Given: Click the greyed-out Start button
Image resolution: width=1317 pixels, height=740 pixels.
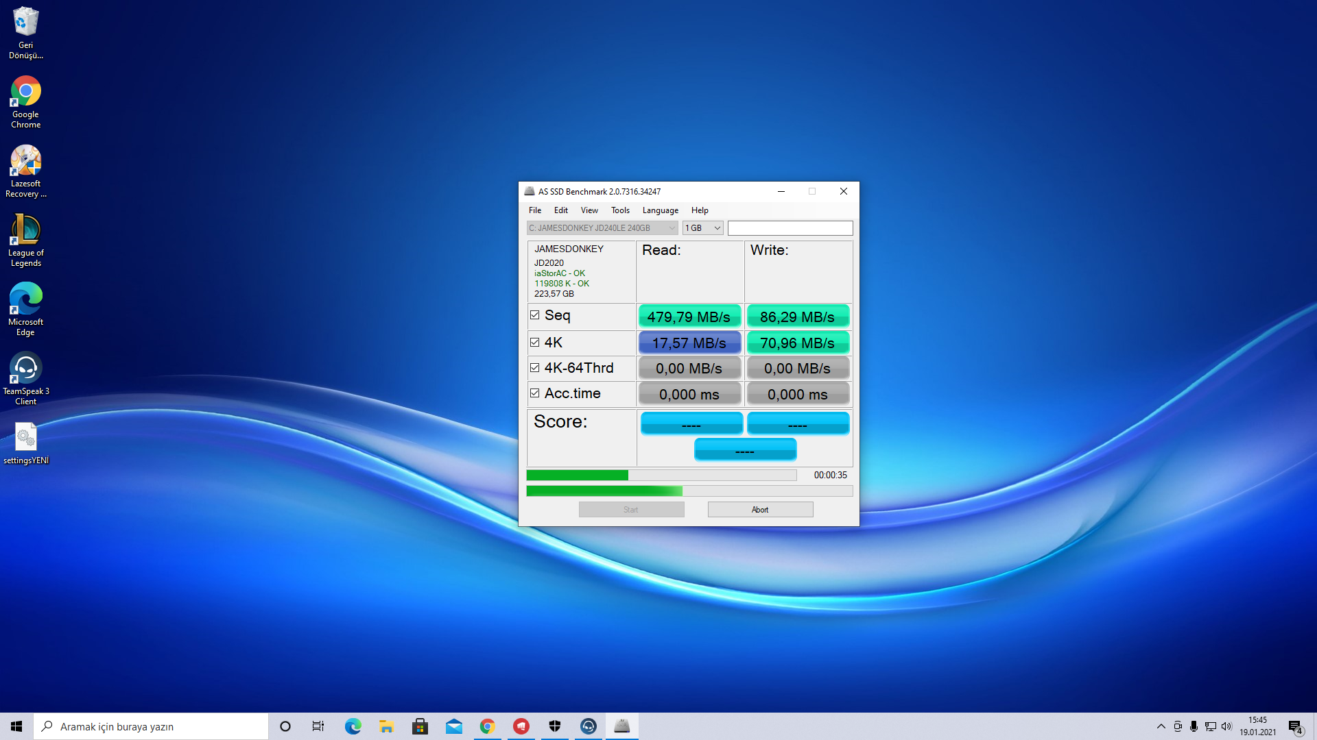Looking at the screenshot, I should (631, 510).
